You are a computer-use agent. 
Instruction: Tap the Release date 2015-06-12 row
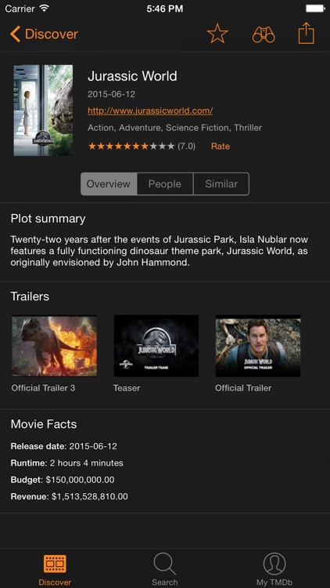[x=63, y=446]
